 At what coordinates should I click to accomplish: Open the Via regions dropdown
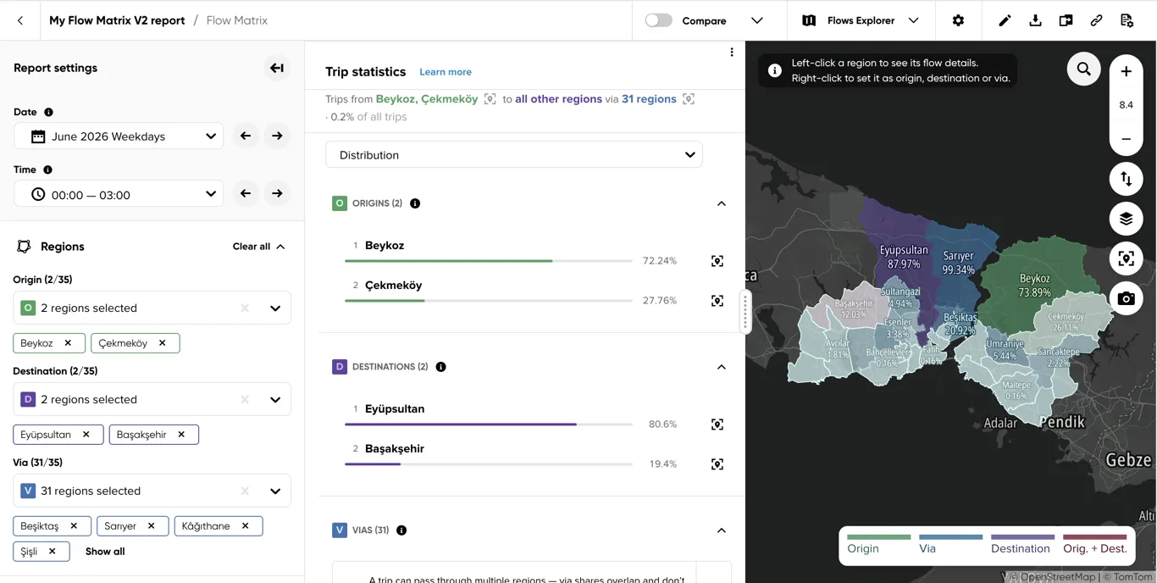point(152,491)
